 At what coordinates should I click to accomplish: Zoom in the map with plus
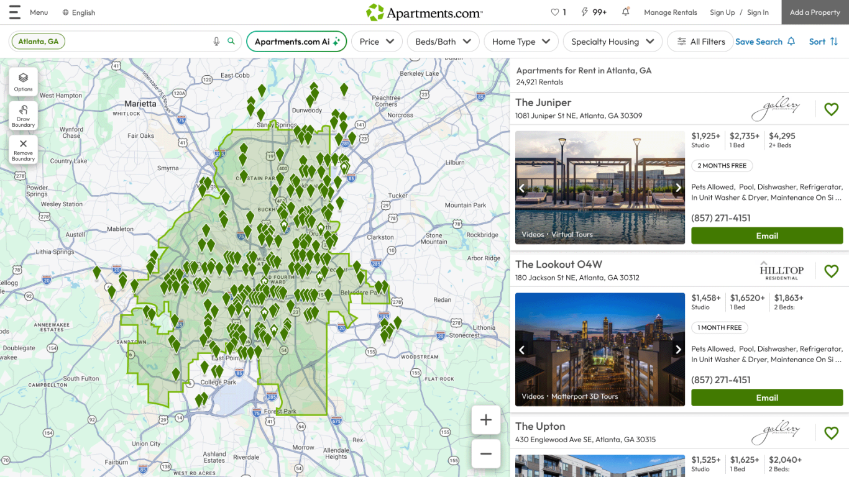[486, 420]
